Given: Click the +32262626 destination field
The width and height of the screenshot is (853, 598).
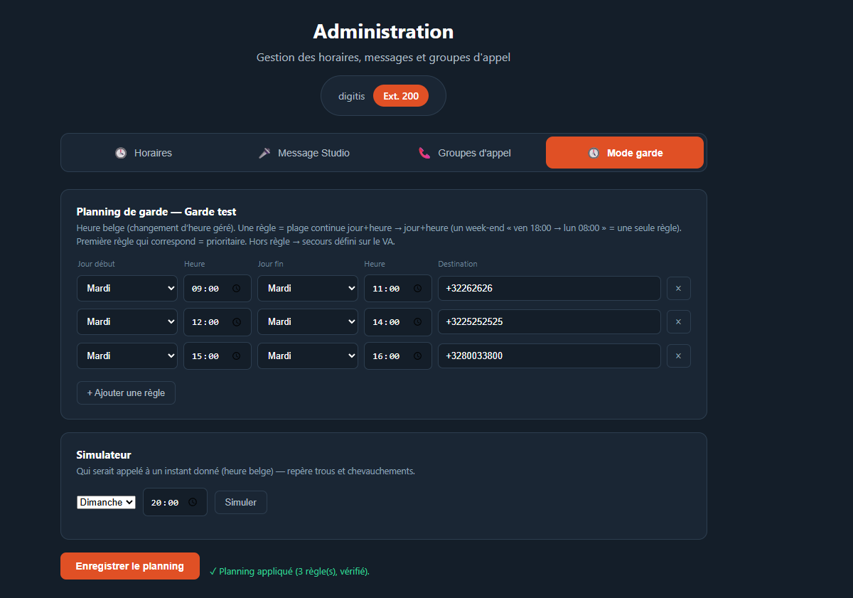Looking at the screenshot, I should click(x=549, y=289).
